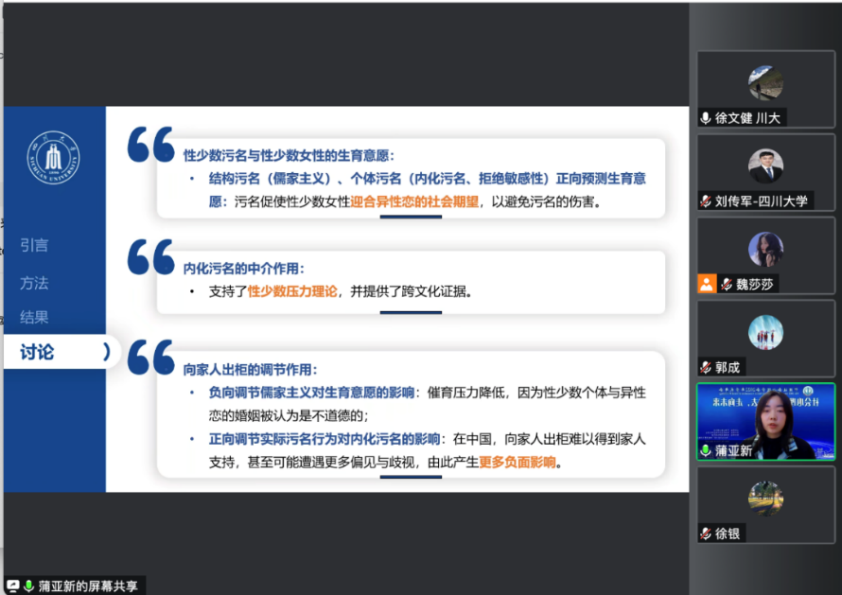
Task: Toggle 徐文健's microphone mute
Action: coord(708,118)
